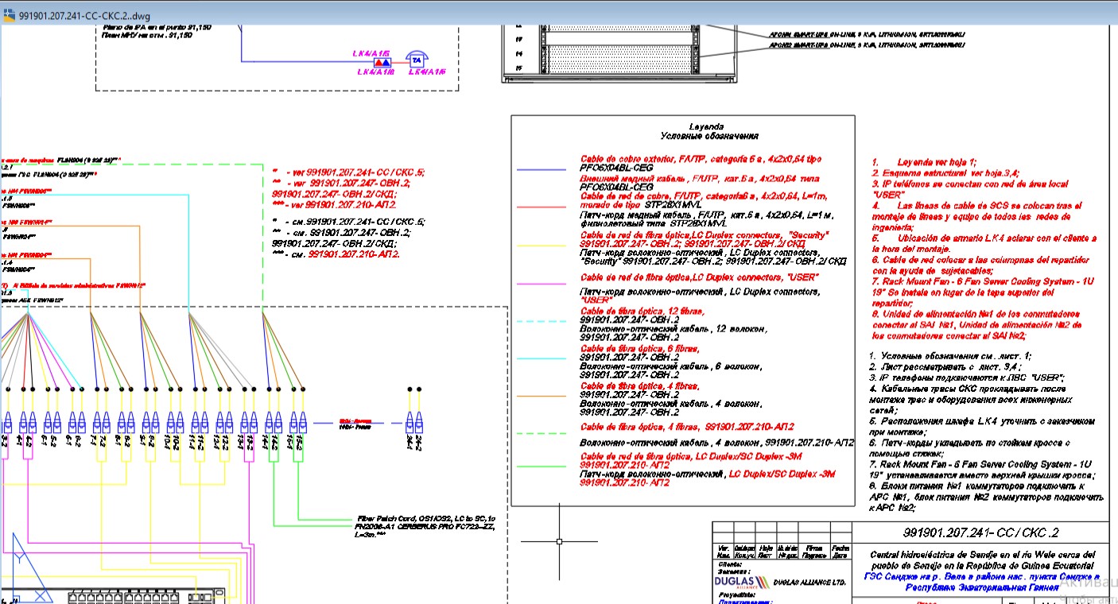1118x604 pixels.
Task: Click the note "2. Esquema estructural ver hoja.3,4;"
Action: pyautogui.click(x=945, y=173)
